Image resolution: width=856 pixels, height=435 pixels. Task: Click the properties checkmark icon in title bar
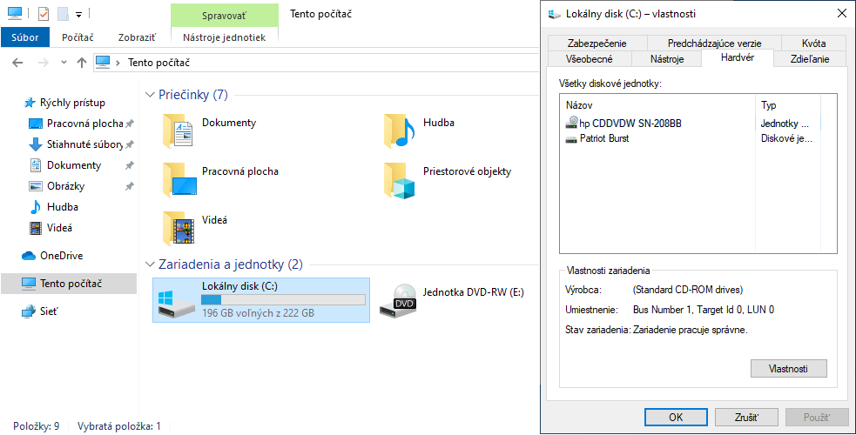(x=44, y=14)
